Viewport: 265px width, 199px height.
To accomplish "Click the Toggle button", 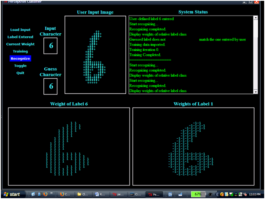I will [x=20, y=66].
